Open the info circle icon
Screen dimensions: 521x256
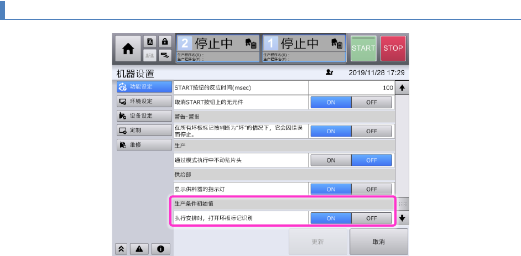(x=161, y=249)
